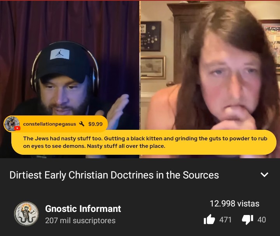This screenshot has width=280, height=236.
Task: Tap the video title text
Action: pos(114,175)
